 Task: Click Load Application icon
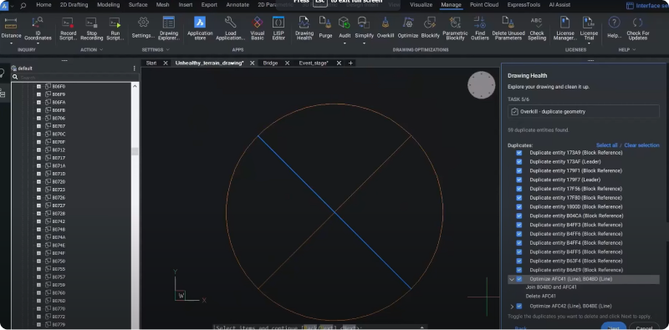(231, 23)
